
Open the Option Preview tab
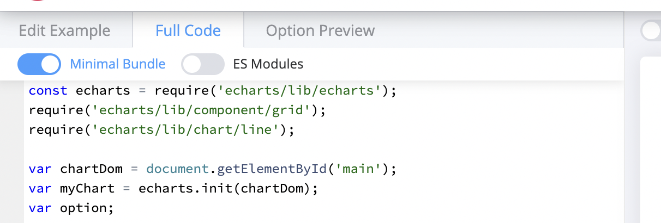320,30
